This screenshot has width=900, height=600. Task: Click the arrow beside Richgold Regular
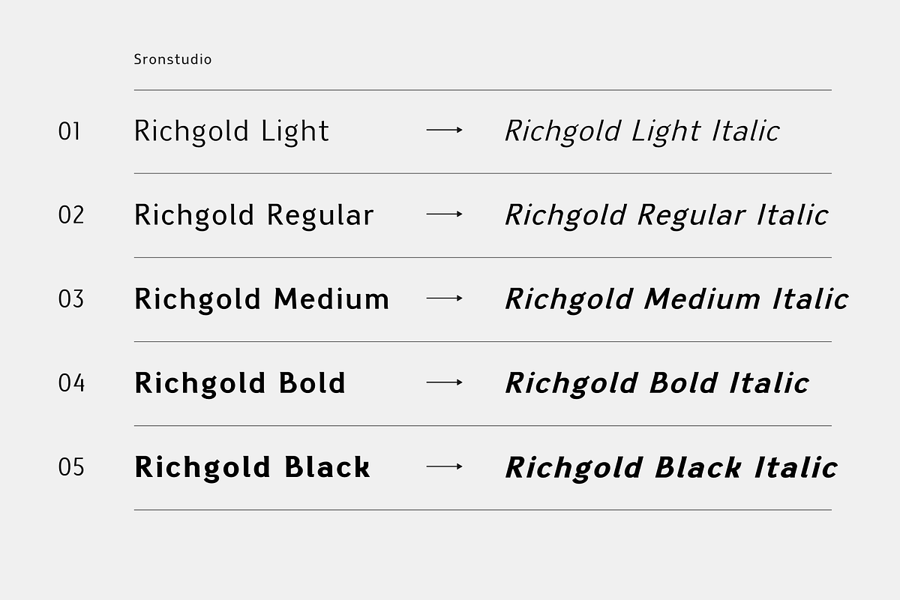(445, 214)
